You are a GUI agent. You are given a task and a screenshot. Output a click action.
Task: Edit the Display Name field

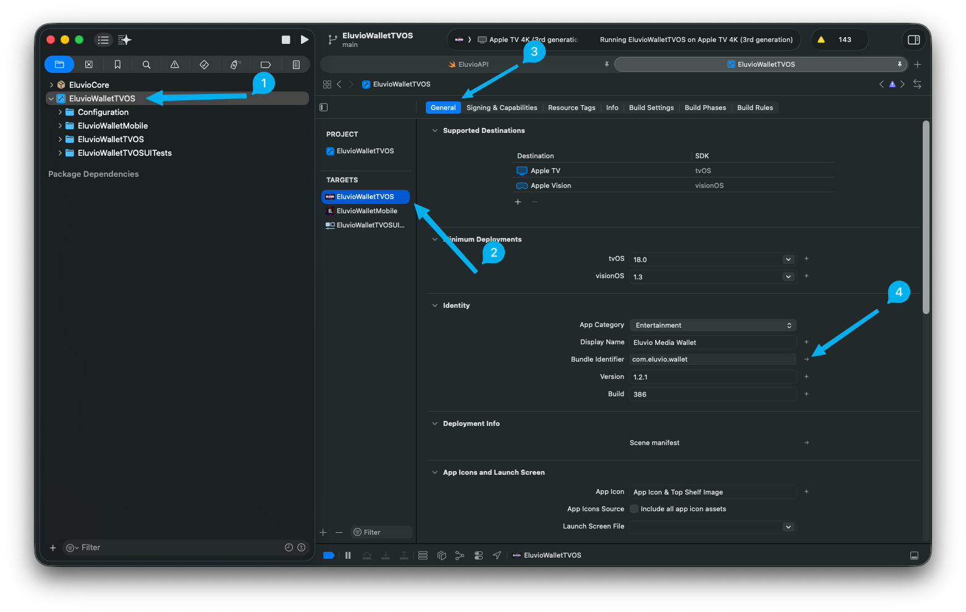click(x=713, y=342)
